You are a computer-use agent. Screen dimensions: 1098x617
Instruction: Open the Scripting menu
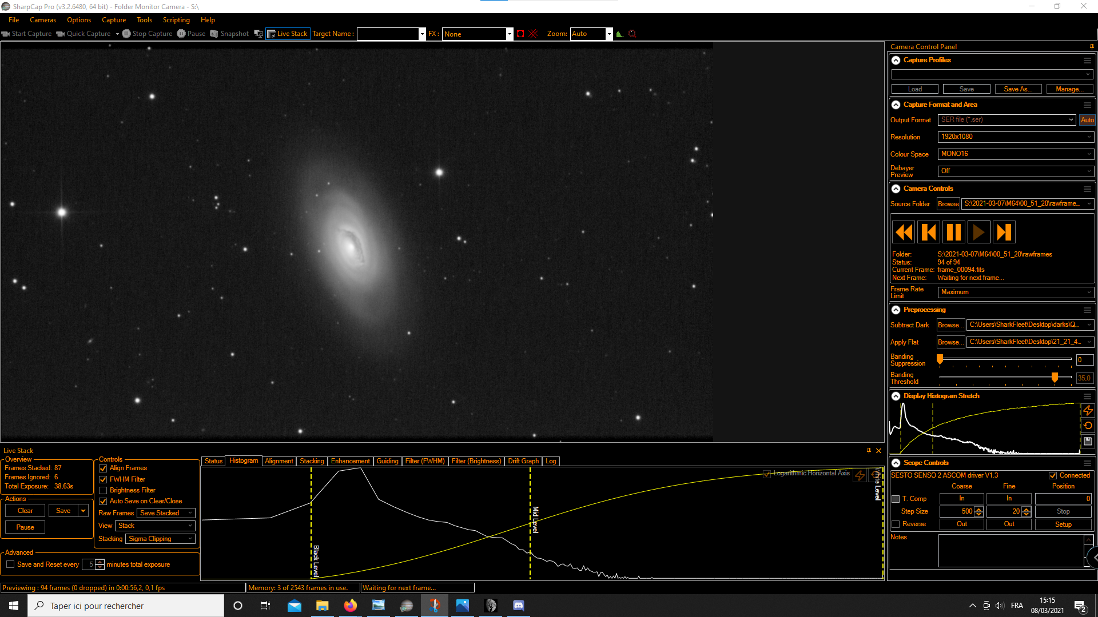(176, 20)
